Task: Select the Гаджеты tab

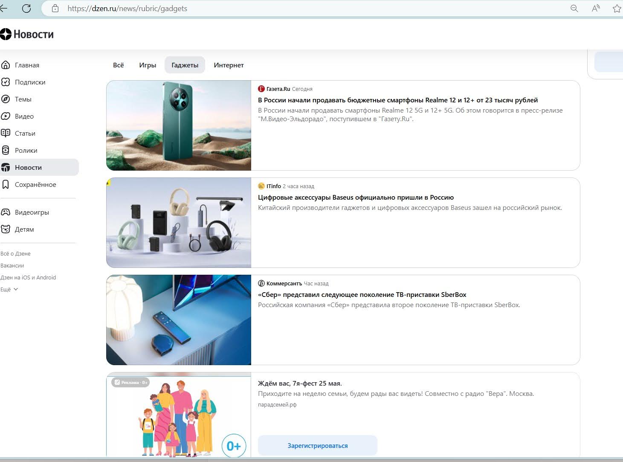Action: [x=185, y=65]
